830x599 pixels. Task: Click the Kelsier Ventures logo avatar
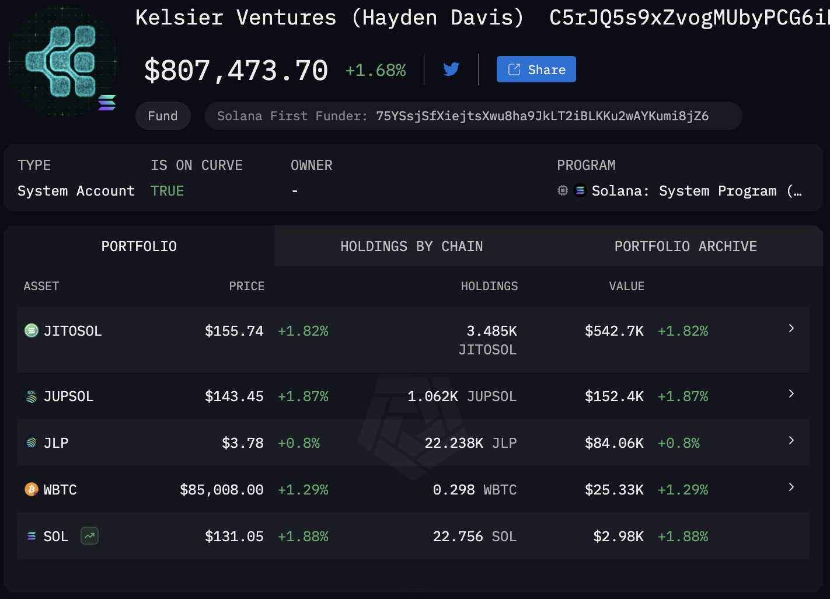pyautogui.click(x=62, y=61)
